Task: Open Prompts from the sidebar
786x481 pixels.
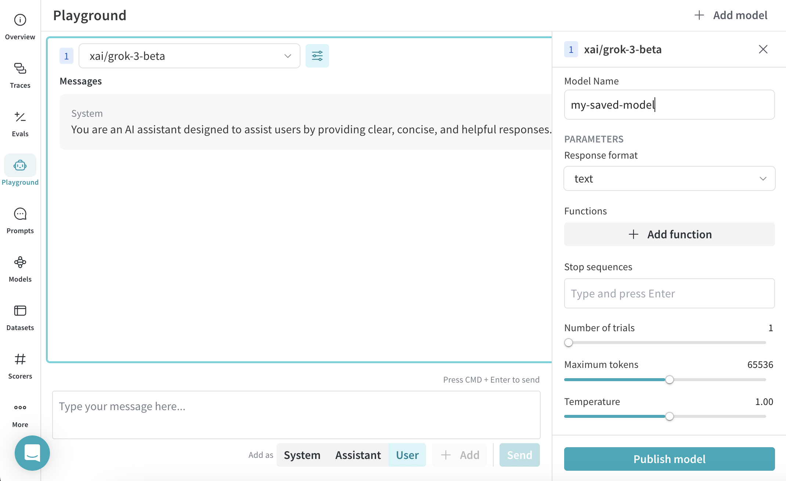Action: click(20, 214)
